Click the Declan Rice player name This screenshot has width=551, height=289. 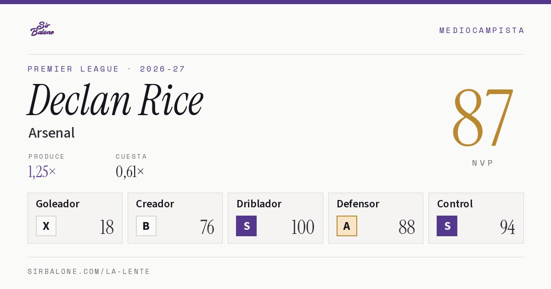(x=115, y=100)
